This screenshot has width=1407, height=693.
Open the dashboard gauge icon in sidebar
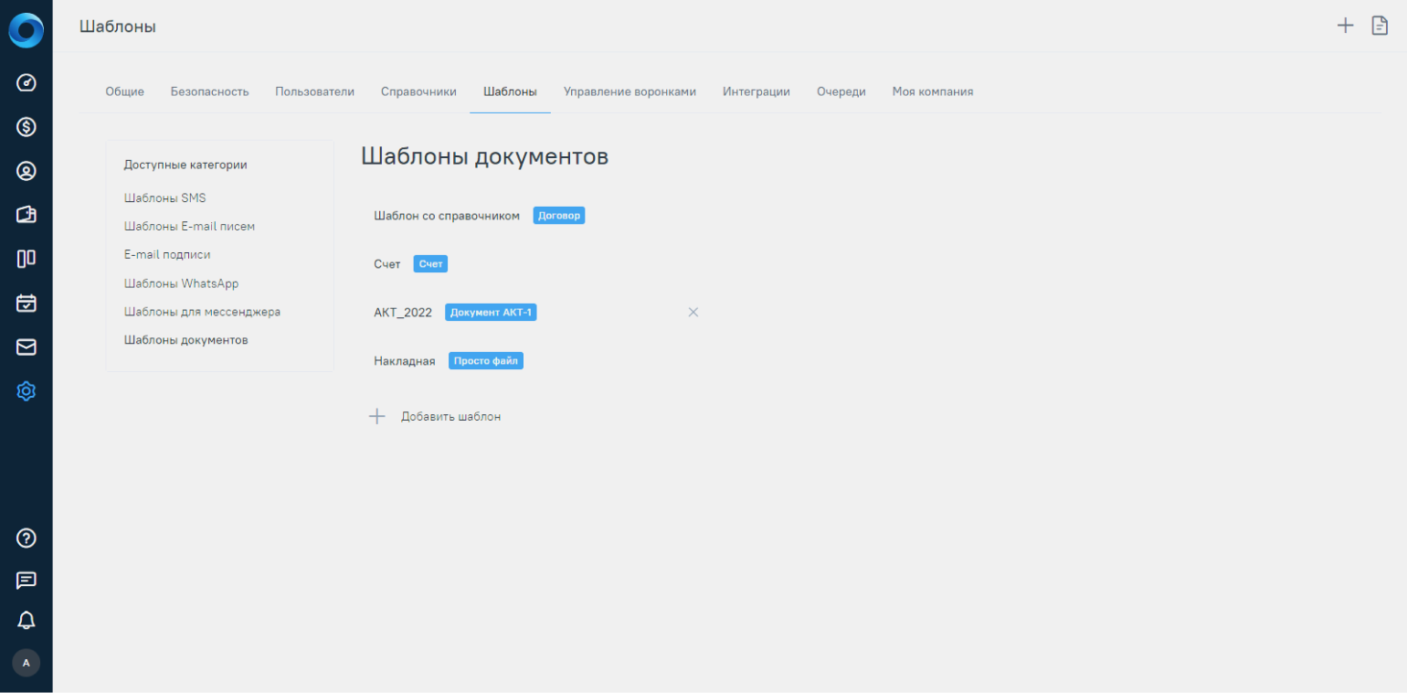[26, 83]
